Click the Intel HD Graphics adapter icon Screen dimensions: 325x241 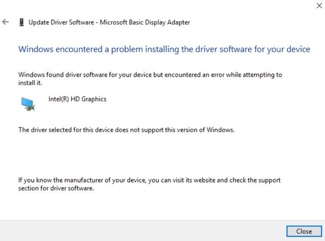coord(28,104)
